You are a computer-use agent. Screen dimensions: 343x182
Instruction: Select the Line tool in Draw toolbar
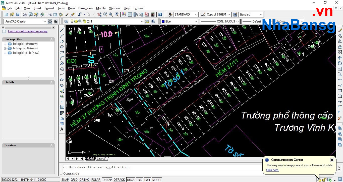tap(62, 30)
